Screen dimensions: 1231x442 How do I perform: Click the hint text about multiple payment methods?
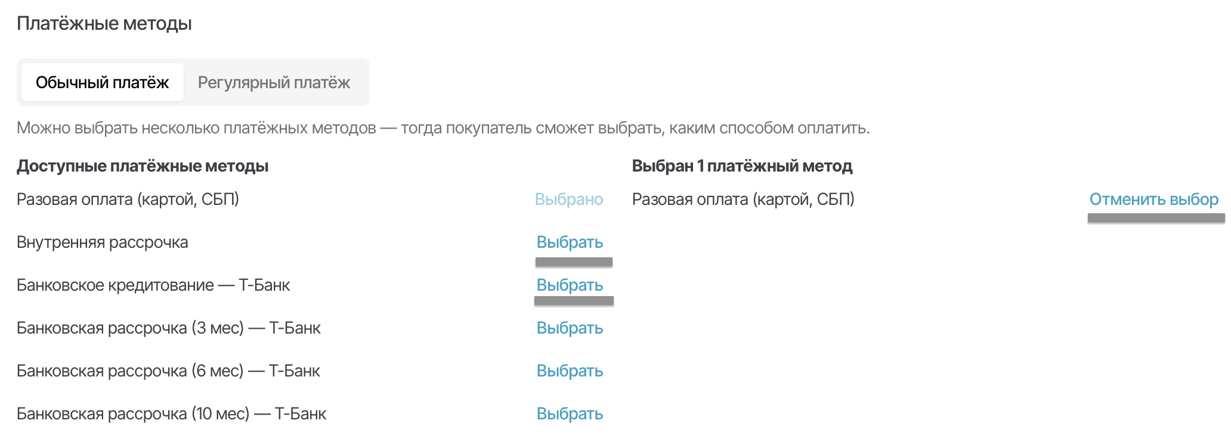coord(443,127)
